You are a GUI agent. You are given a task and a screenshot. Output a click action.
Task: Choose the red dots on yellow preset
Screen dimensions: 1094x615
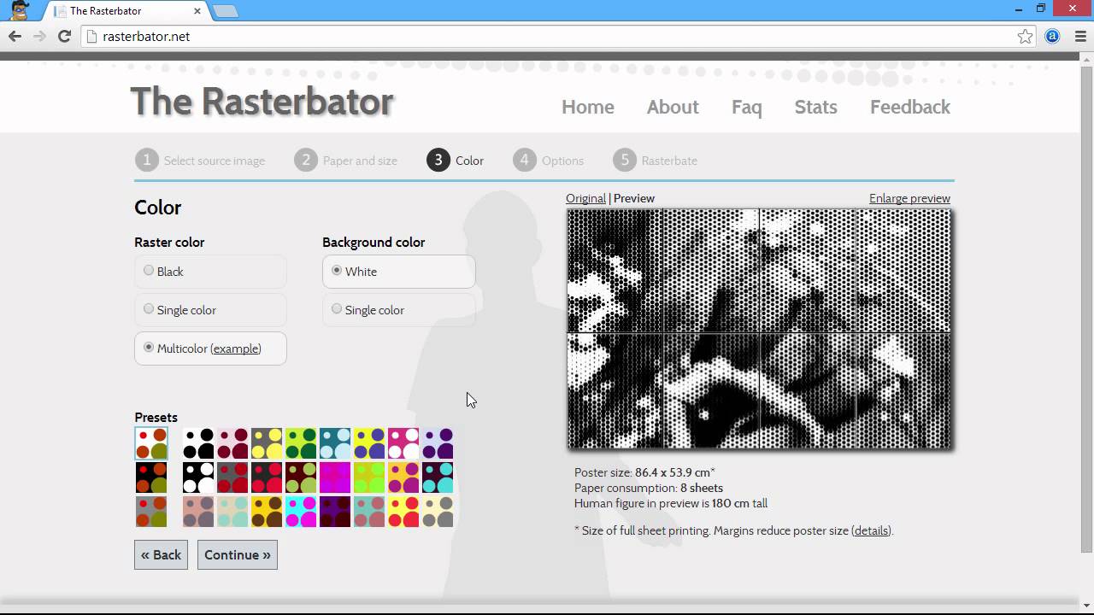point(403,512)
